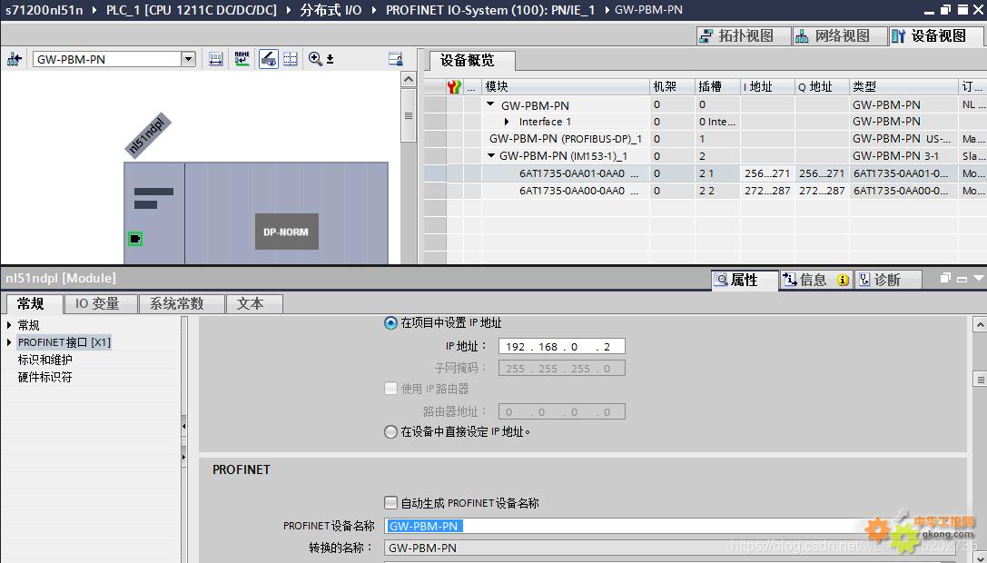Collapse the inspector window with the down arrow
Viewport: 987px width, 563px height.
[979, 278]
